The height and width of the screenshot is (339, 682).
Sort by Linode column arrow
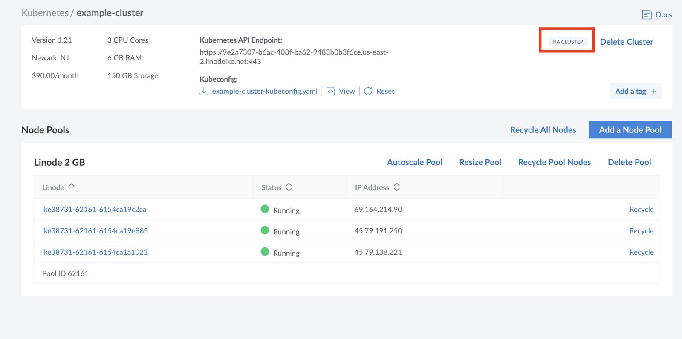pyautogui.click(x=72, y=186)
